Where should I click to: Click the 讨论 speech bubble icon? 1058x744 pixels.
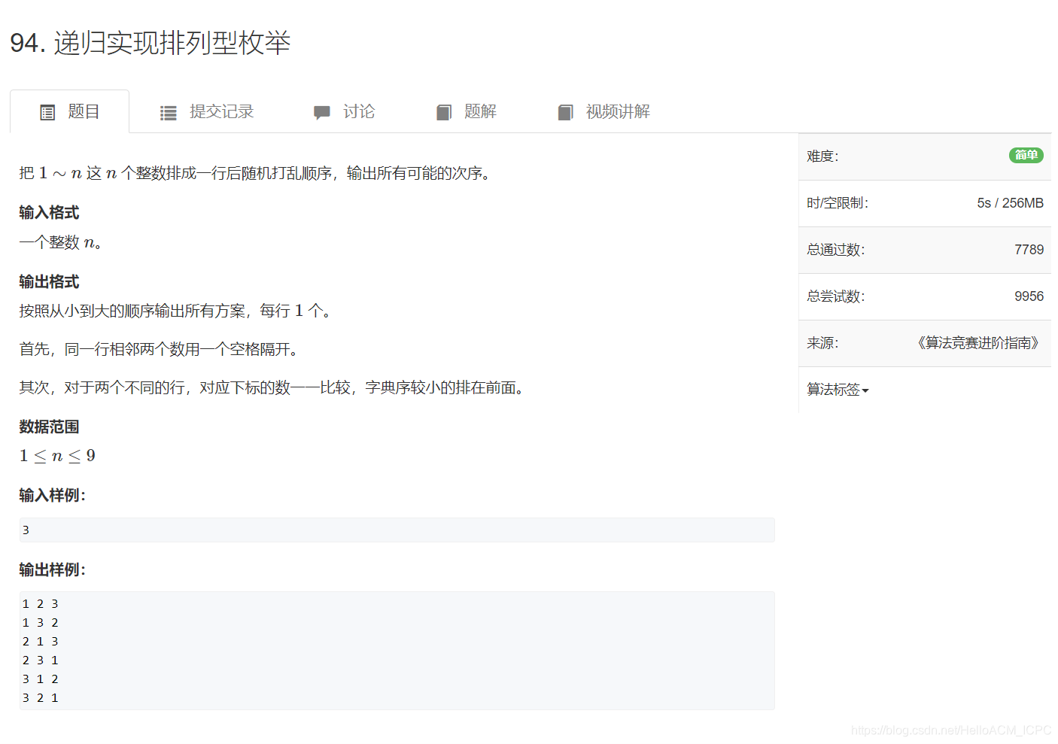point(322,113)
